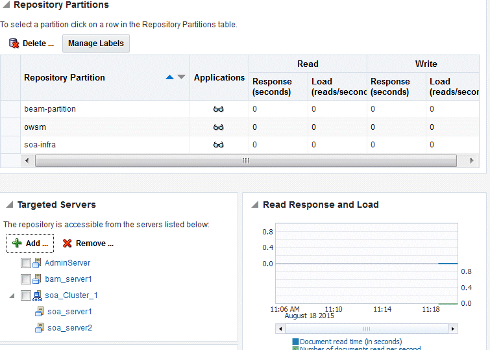490x350 pixels.
Task: Click the beam-partition row selector cell
Action: [10, 109]
